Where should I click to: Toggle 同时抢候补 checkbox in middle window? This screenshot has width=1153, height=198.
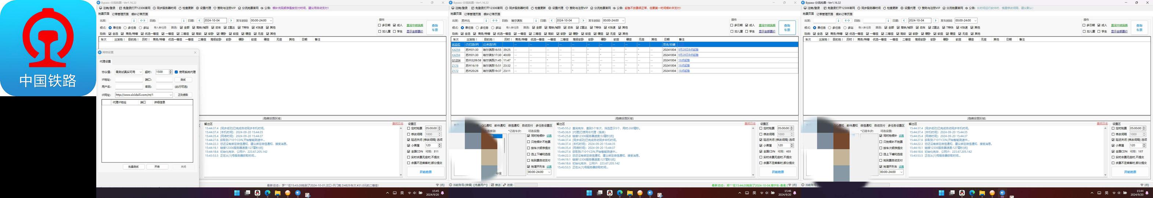point(529,136)
